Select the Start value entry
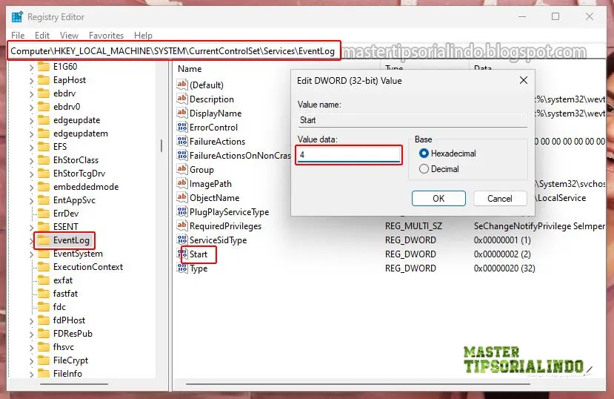Screen dimensions: 614x399 pos(198,254)
